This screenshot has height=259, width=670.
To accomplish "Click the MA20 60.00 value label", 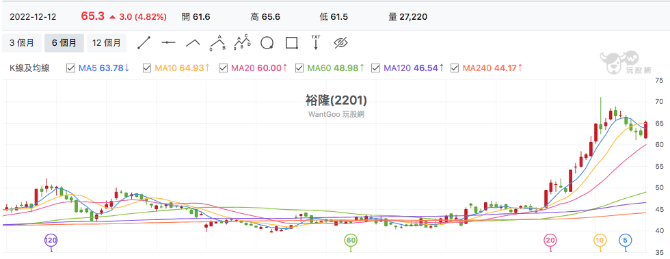I will 259,68.
